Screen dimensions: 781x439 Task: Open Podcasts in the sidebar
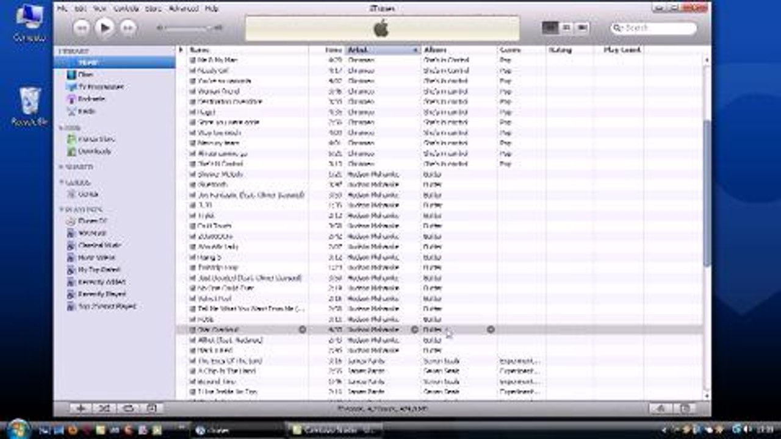92,99
